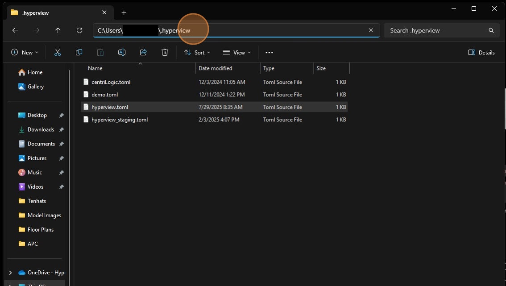Toggle the Details pane
Screen dimensions: 506x286
click(481, 52)
